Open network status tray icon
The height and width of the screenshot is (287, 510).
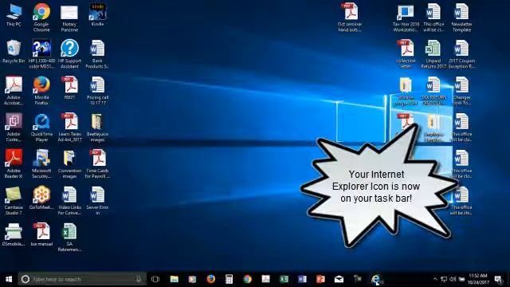[x=444, y=279]
